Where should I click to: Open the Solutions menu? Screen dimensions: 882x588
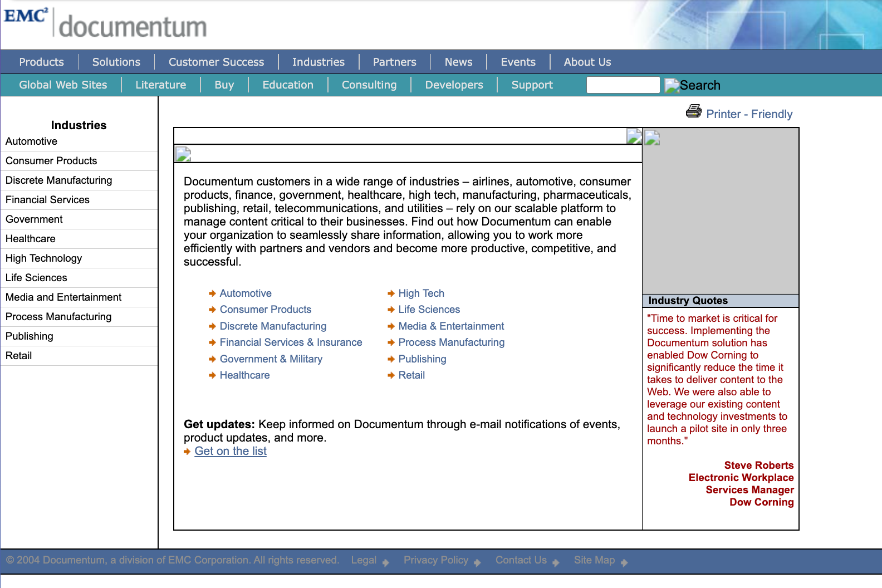(116, 62)
